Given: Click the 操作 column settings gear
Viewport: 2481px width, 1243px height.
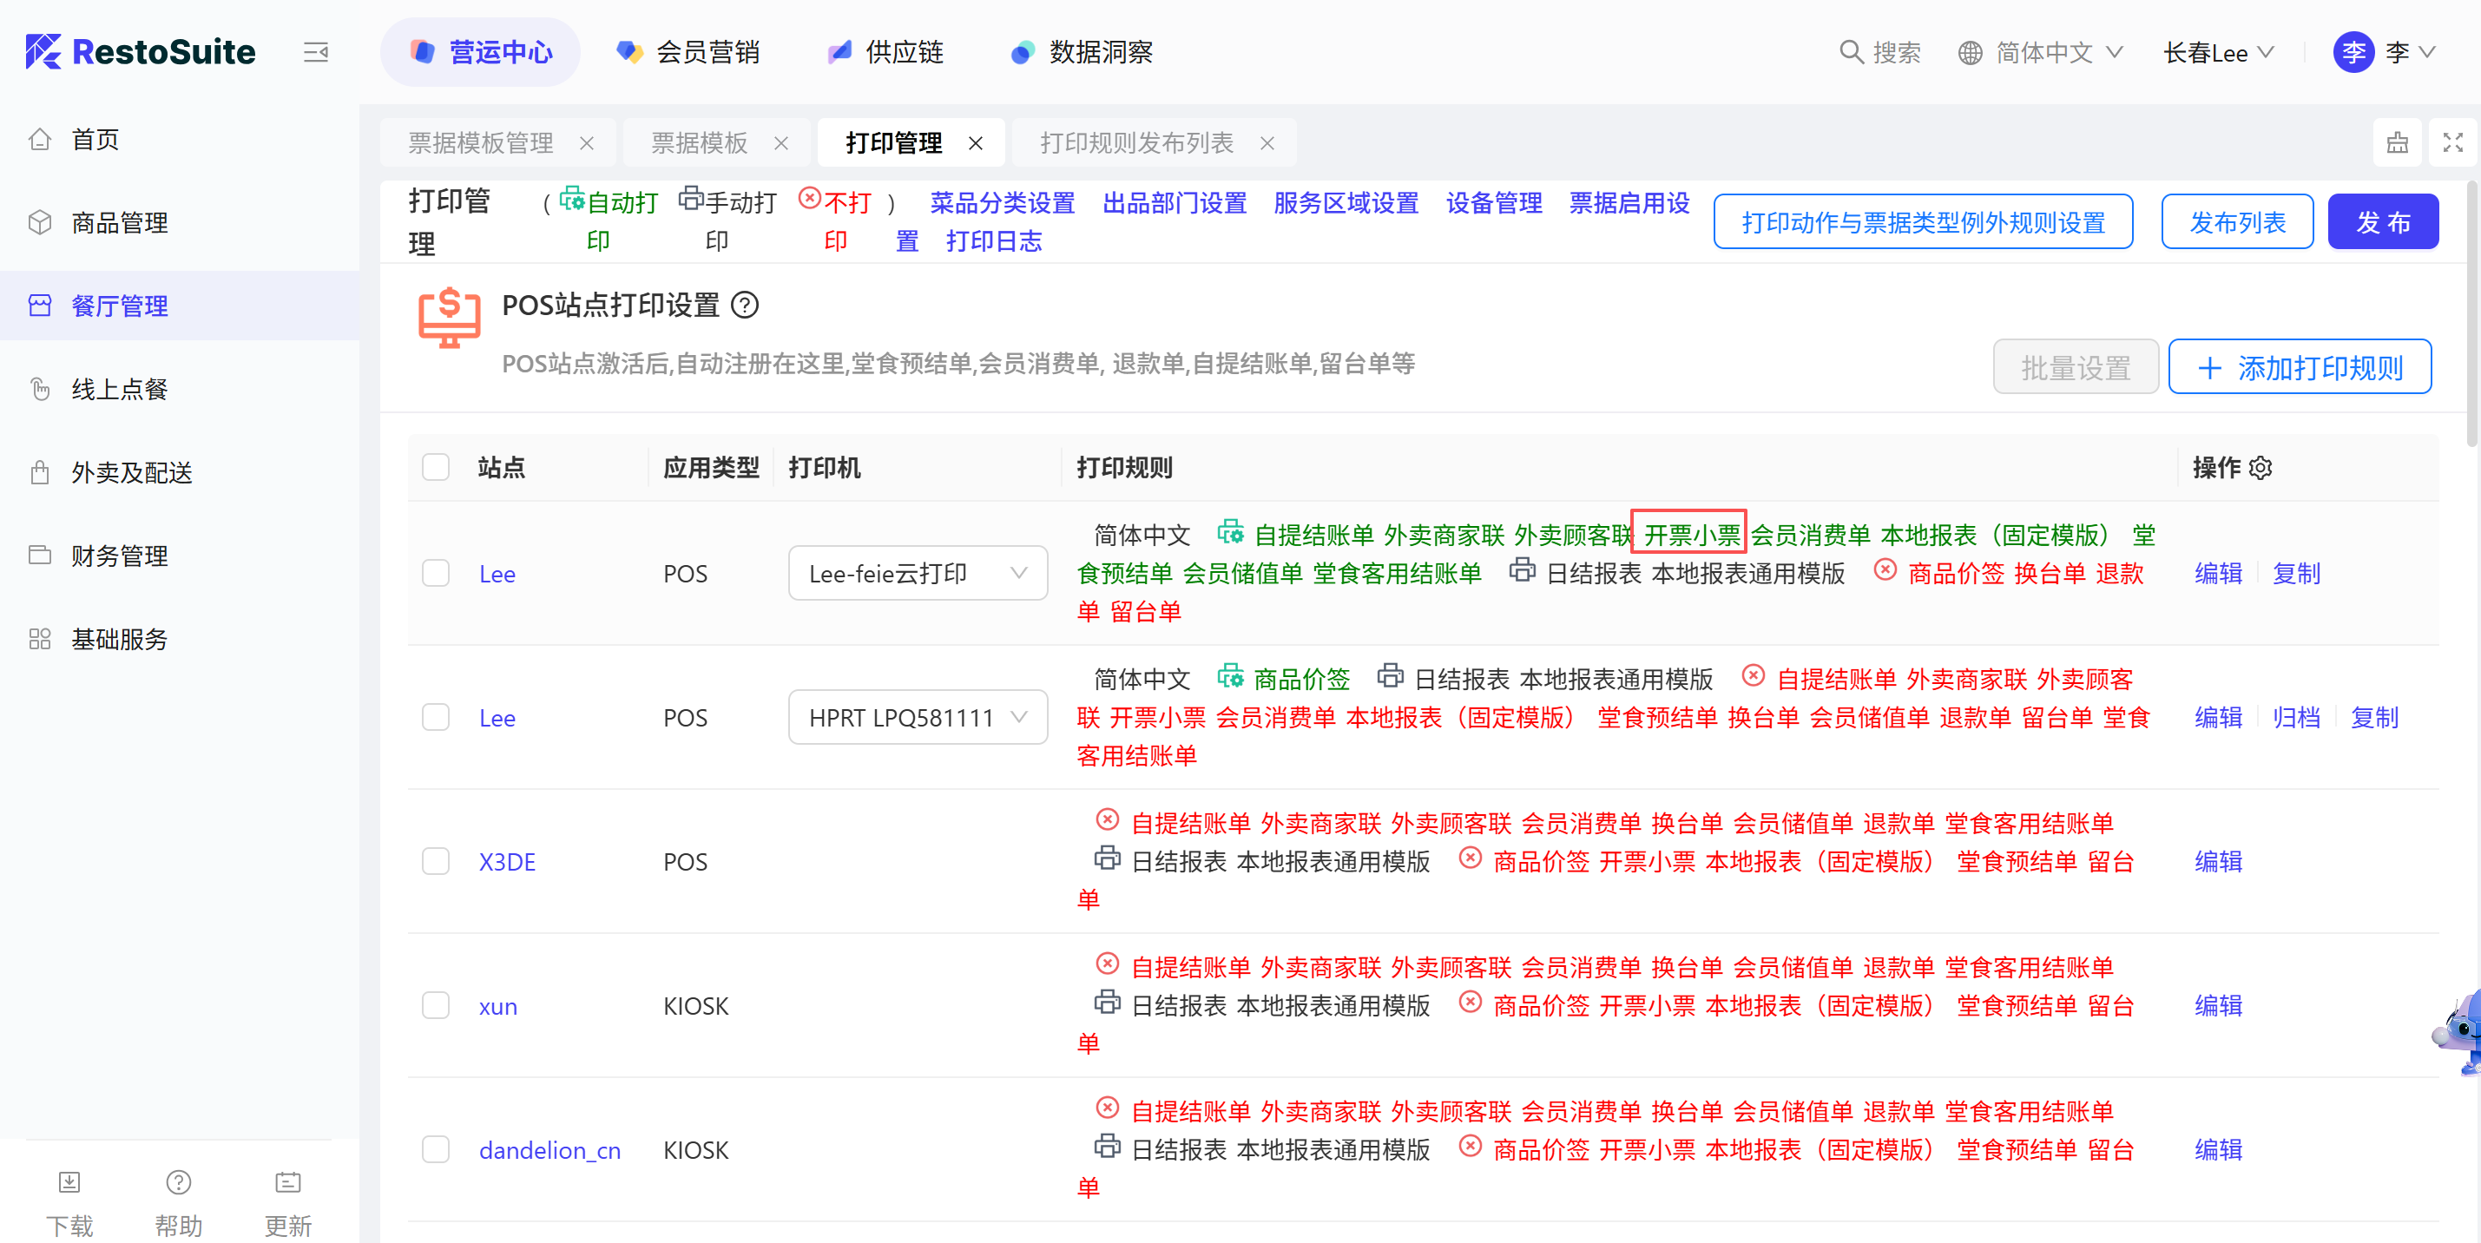Looking at the screenshot, I should pos(2261,468).
